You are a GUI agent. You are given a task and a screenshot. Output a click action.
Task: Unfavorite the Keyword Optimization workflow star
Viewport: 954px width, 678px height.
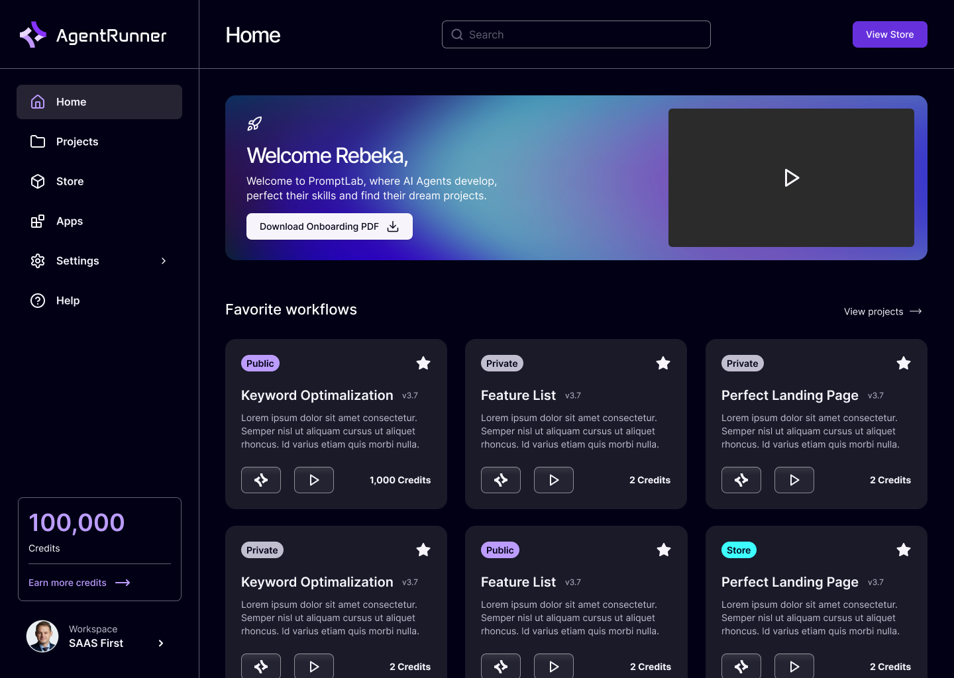click(x=423, y=363)
